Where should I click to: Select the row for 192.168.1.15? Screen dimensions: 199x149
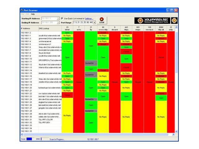(x=29, y=73)
